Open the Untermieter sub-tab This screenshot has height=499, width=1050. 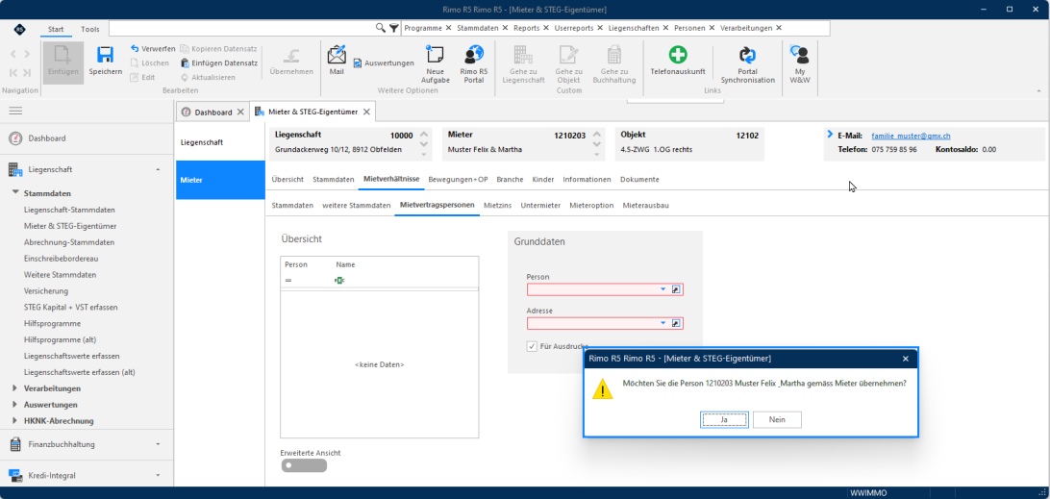[x=540, y=206]
